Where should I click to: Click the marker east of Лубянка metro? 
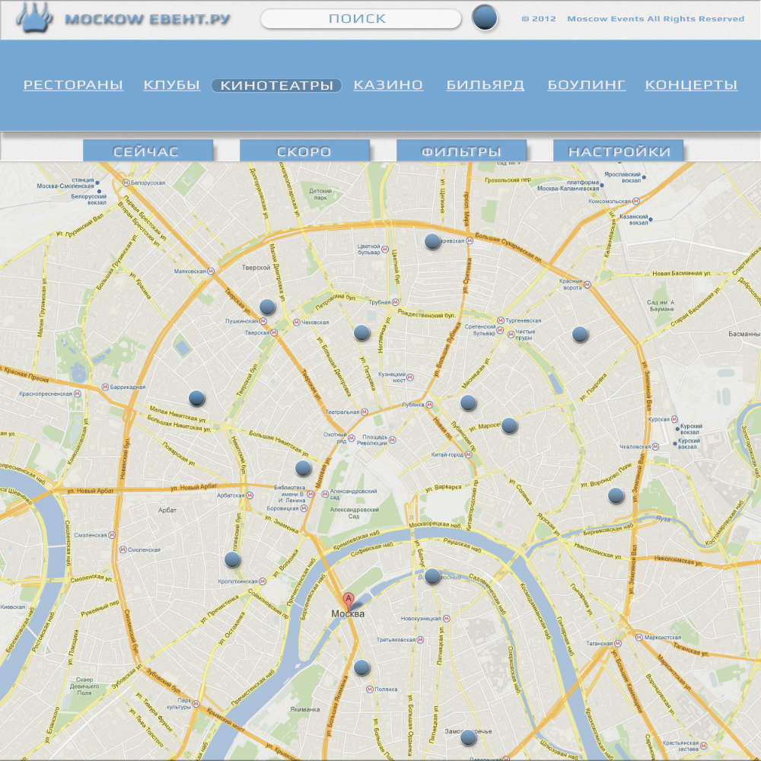468,403
